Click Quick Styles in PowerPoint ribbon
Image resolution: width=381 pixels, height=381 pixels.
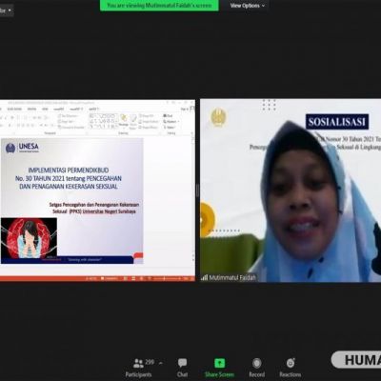pos(133,122)
